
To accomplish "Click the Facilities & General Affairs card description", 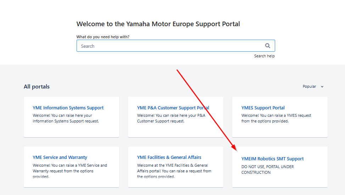I will [x=174, y=171].
